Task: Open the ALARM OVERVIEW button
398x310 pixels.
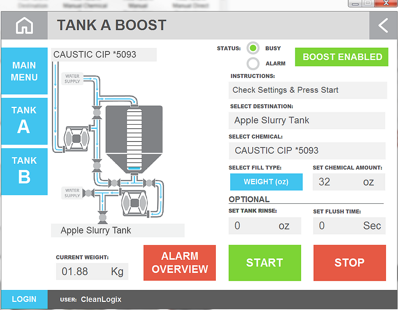Action: tap(180, 263)
